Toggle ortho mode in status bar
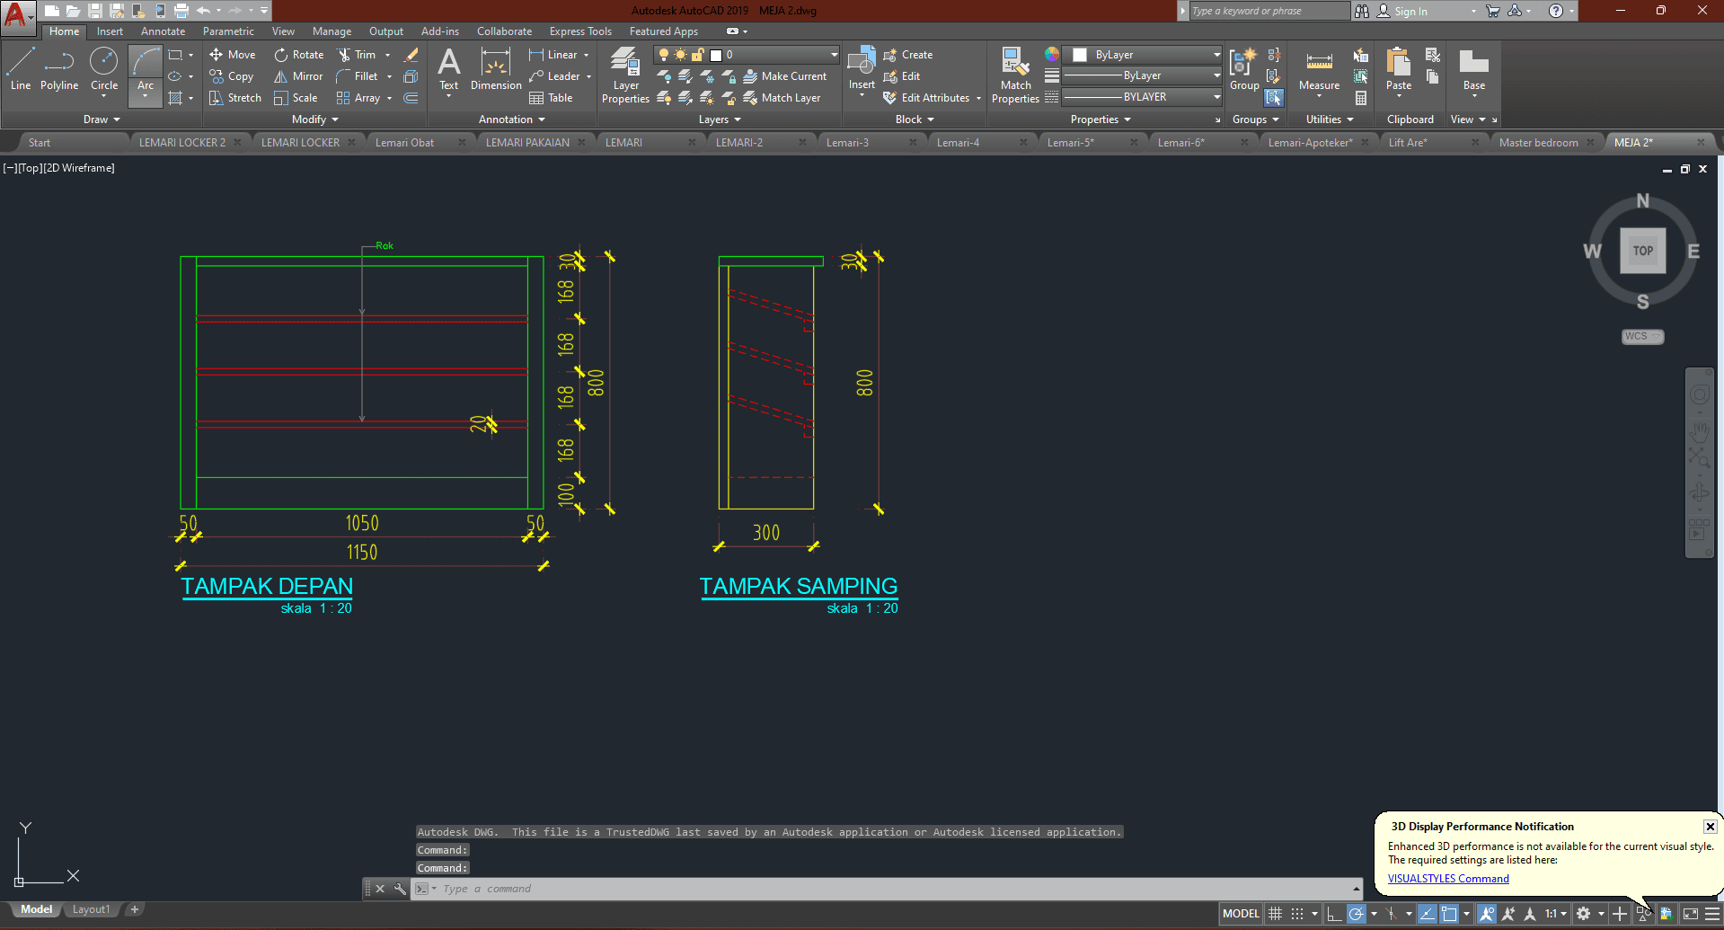The height and width of the screenshot is (930, 1724). tap(1334, 914)
